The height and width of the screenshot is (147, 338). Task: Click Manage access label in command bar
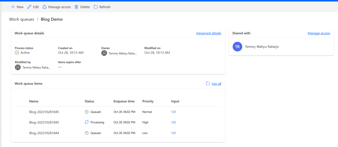[59, 7]
